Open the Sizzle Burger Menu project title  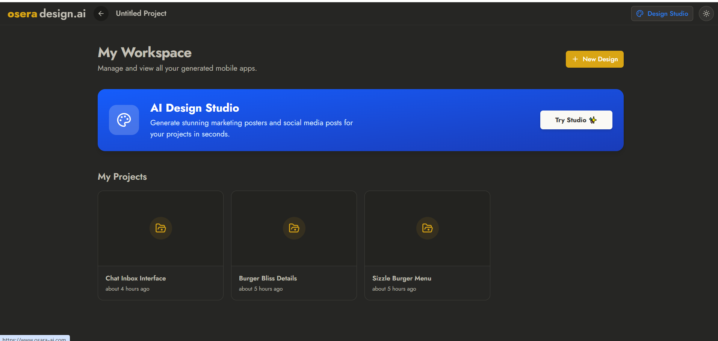click(x=402, y=278)
